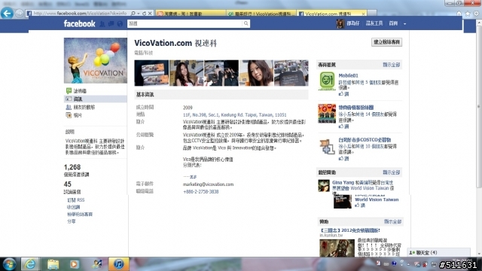The height and width of the screenshot is (271, 482).
Task: Open the VicoVation balloon profile picture
Action: point(96,60)
